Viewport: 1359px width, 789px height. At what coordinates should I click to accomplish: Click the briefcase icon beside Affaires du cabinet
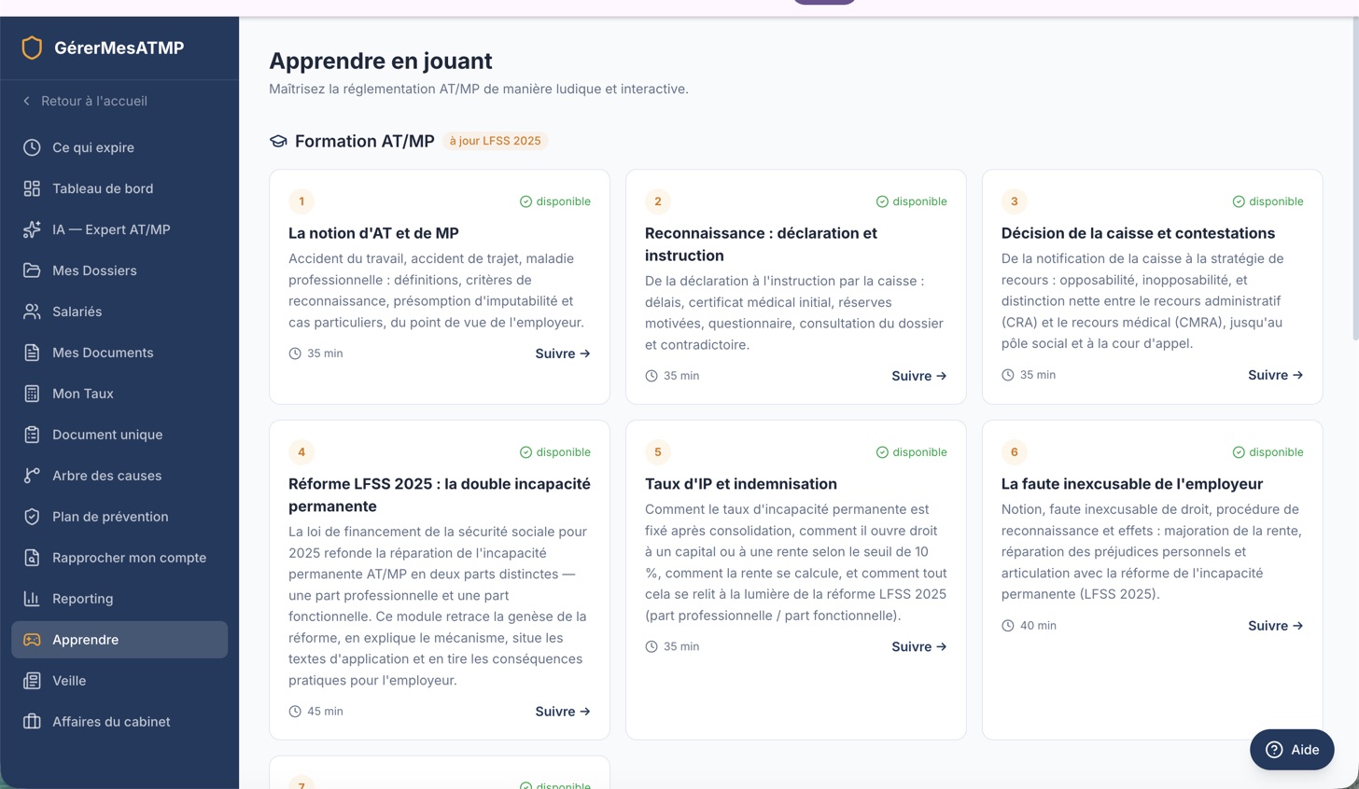(x=32, y=722)
